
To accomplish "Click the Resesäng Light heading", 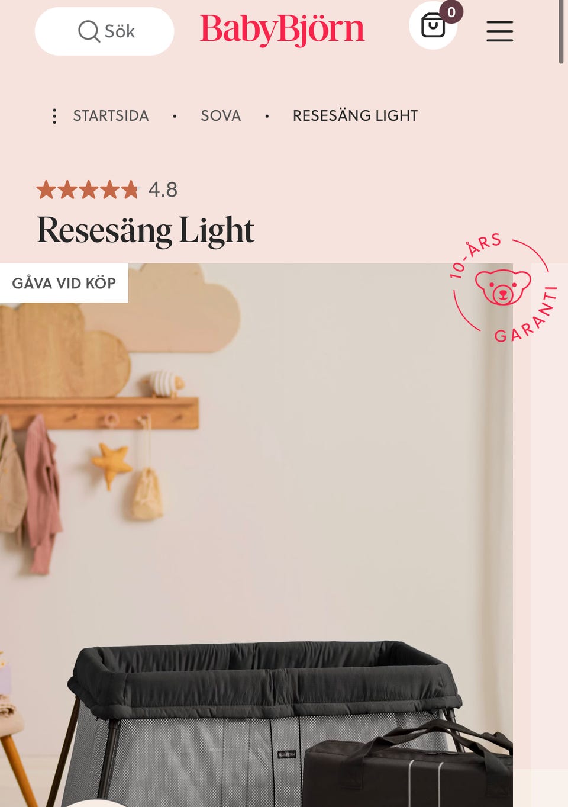I will (146, 230).
